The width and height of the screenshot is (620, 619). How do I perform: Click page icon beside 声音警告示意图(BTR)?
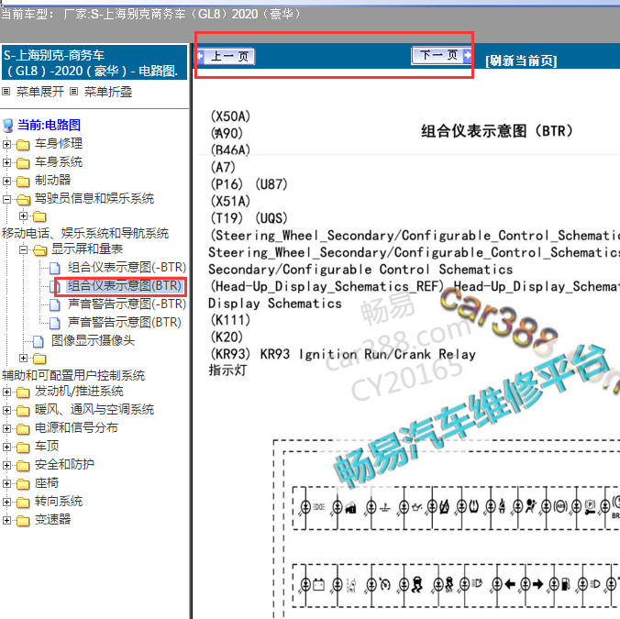coord(55,324)
